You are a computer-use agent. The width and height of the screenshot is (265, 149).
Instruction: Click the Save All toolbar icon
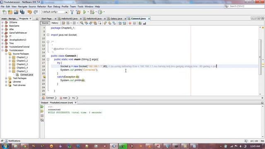(22, 12)
